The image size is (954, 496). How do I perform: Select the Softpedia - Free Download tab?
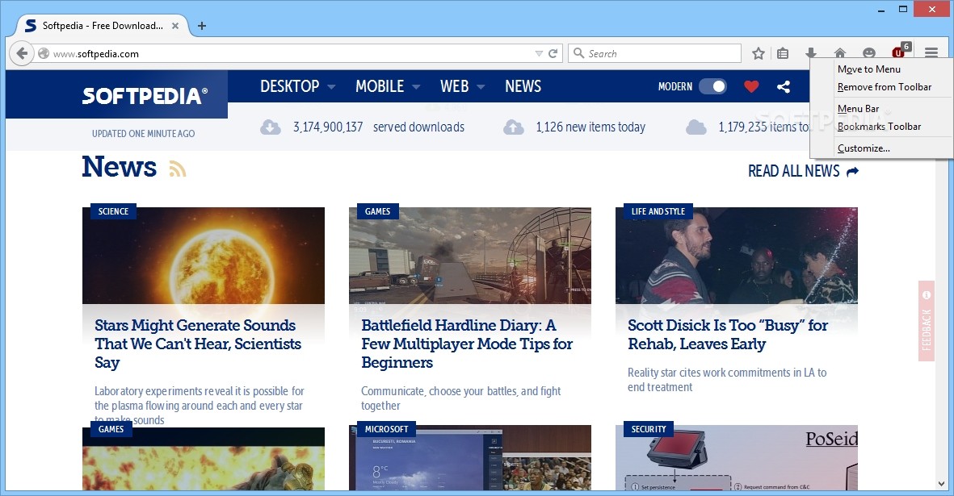(101, 26)
